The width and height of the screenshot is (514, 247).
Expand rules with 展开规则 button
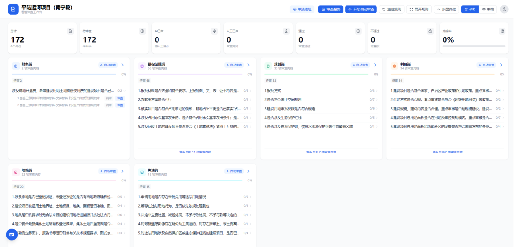[x=419, y=9]
